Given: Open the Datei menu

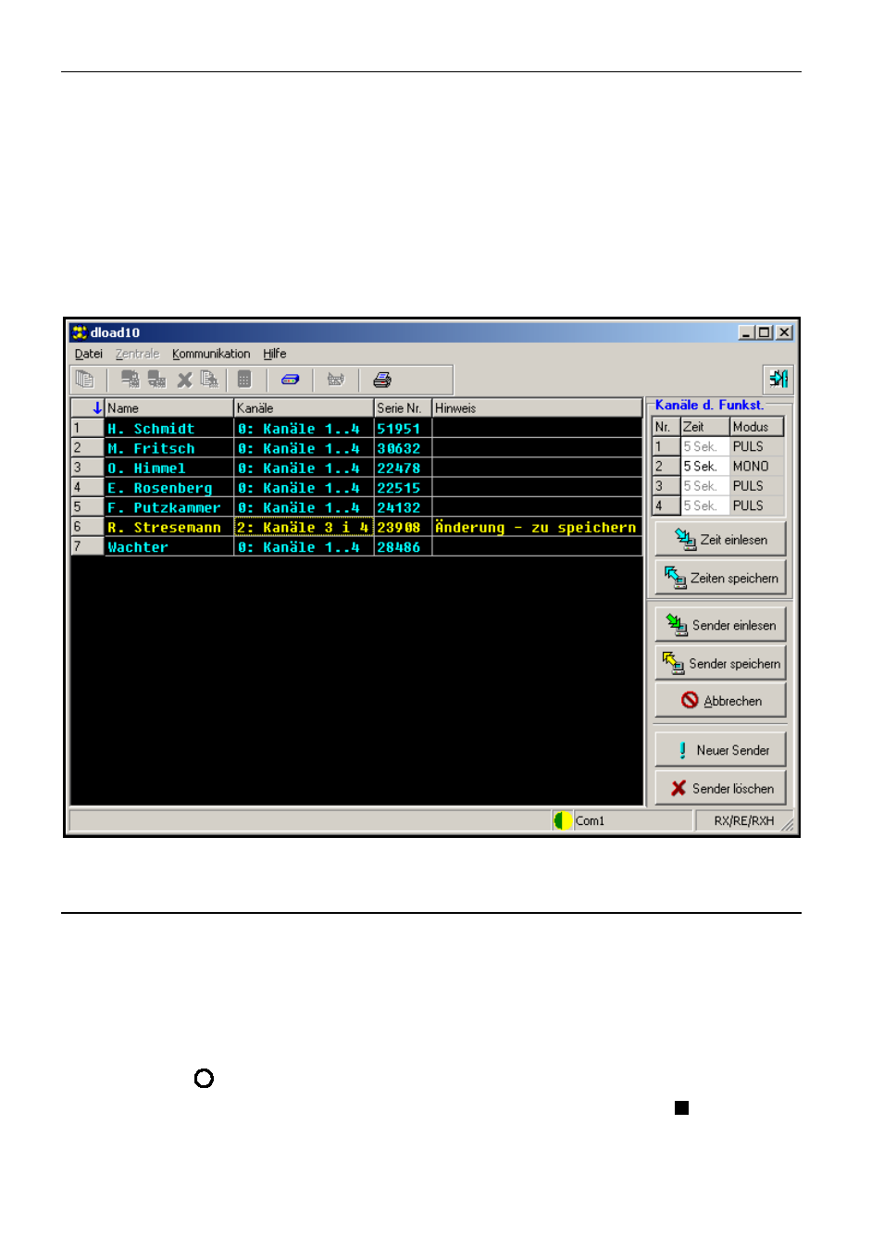Looking at the screenshot, I should (x=89, y=354).
